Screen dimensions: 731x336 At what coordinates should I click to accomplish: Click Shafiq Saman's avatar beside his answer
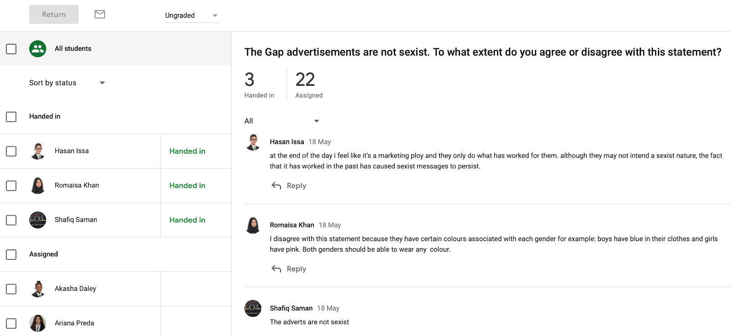[x=253, y=309]
